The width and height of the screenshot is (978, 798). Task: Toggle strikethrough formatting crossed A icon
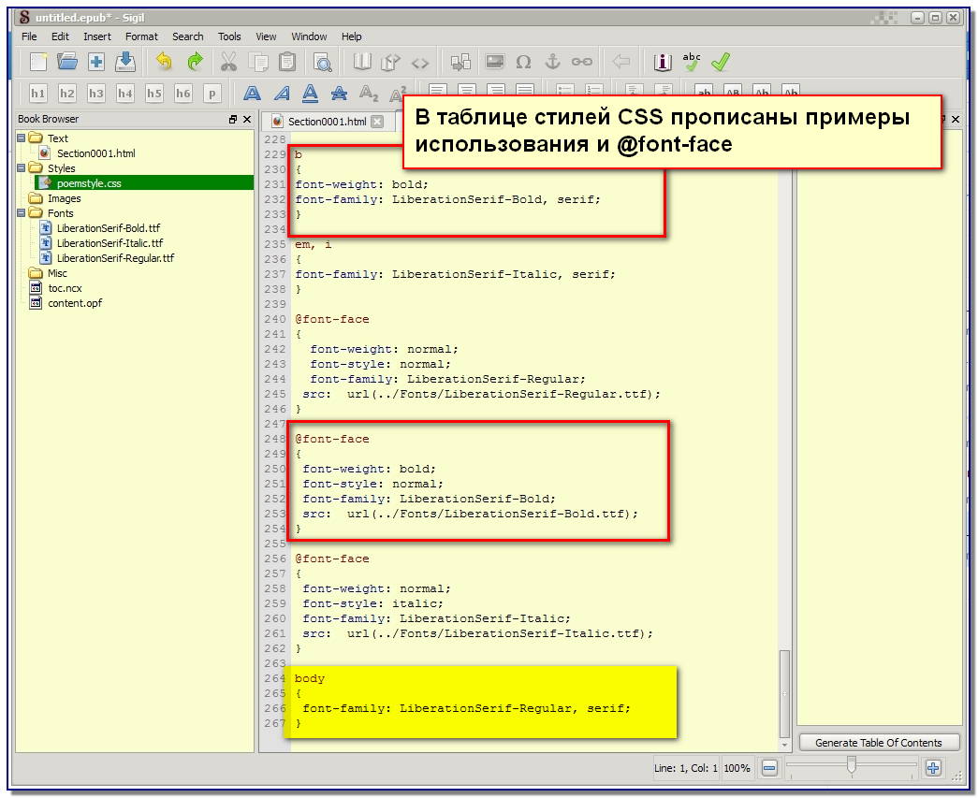tap(340, 94)
